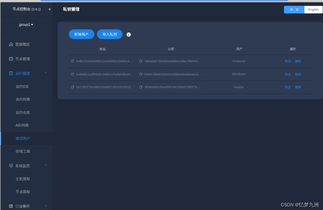Open the group1 dropdown
The image size is (323, 210).
click(26, 25)
